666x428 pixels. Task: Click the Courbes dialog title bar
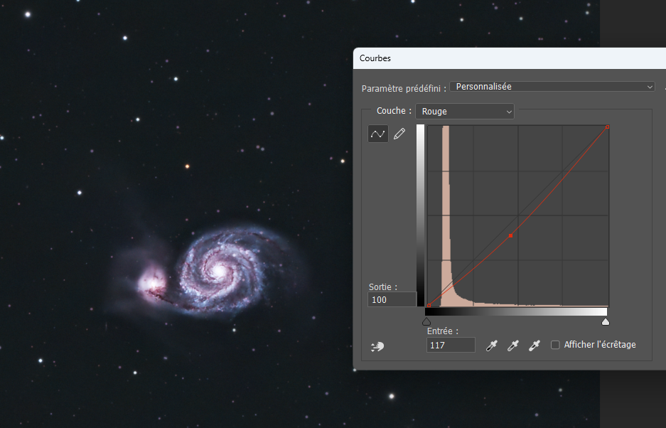[510, 58]
